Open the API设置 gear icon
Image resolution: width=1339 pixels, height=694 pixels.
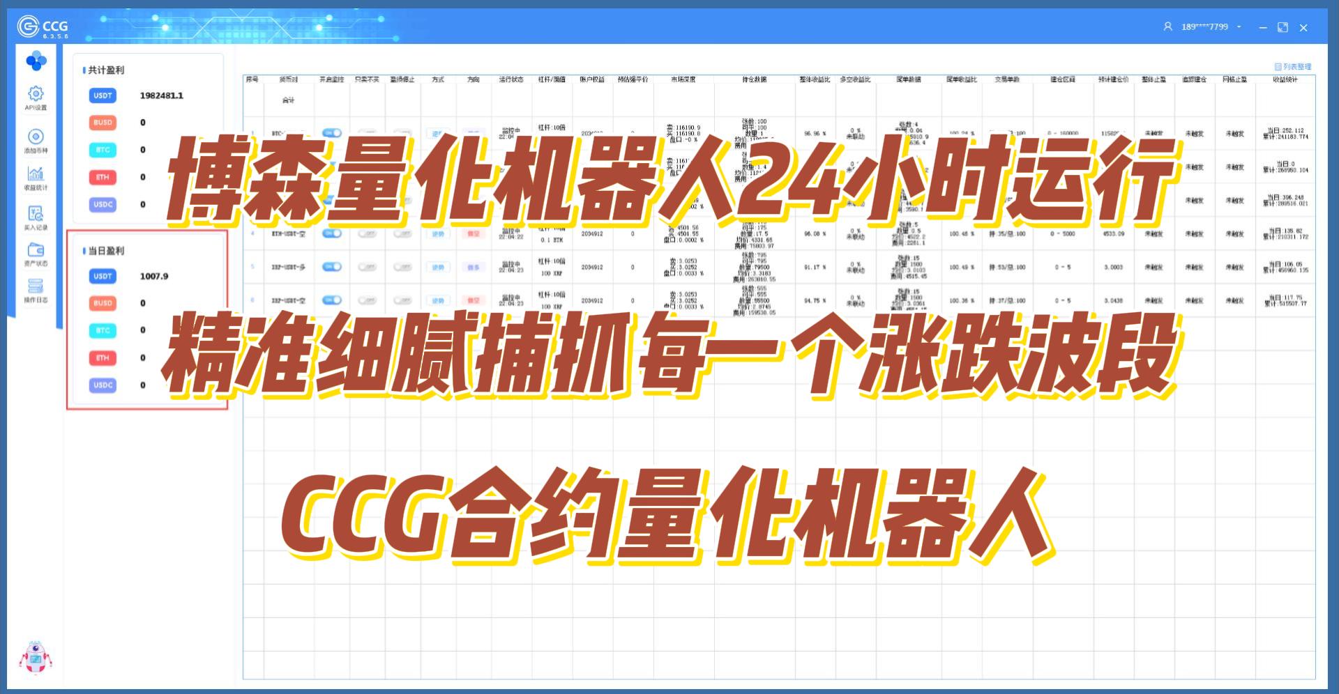click(x=36, y=94)
